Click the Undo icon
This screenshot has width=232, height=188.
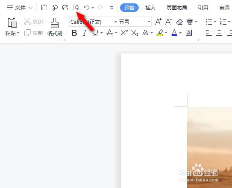[87, 8]
